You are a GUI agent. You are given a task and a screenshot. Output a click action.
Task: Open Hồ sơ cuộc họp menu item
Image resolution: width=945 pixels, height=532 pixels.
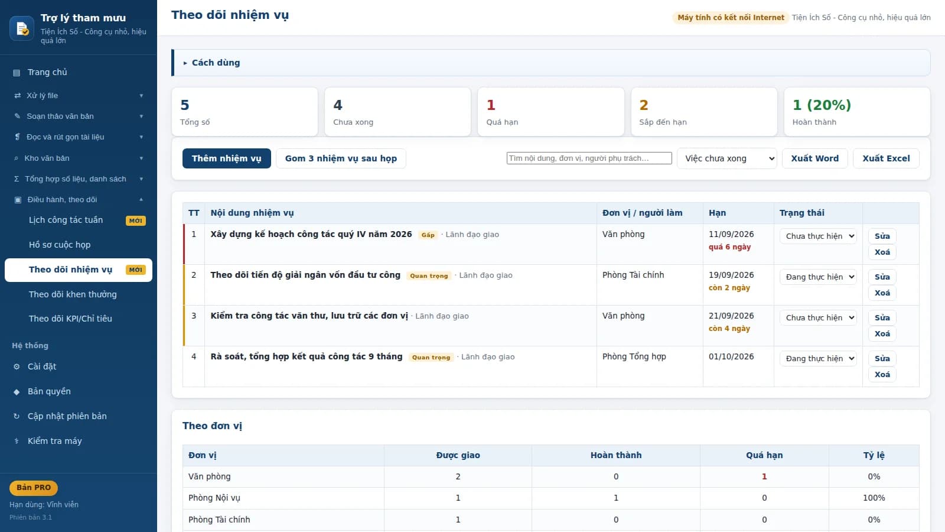click(79, 245)
